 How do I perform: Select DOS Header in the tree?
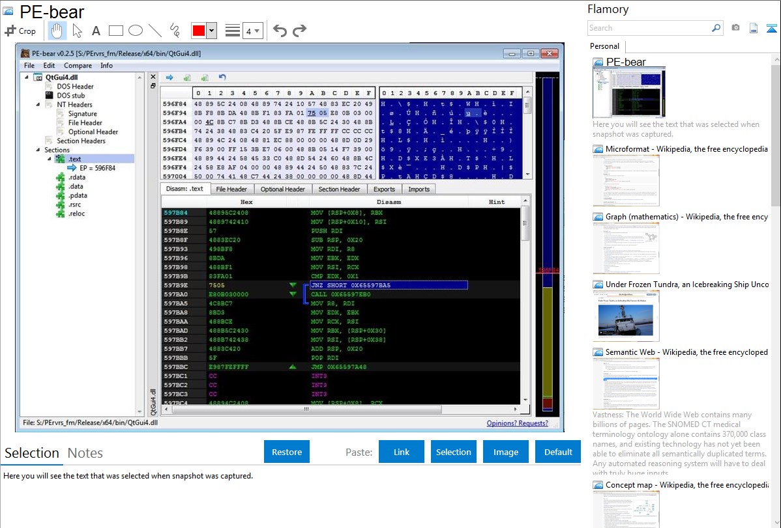75,87
